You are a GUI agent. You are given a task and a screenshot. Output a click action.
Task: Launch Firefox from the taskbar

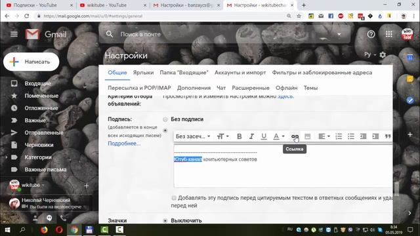click(x=44, y=230)
